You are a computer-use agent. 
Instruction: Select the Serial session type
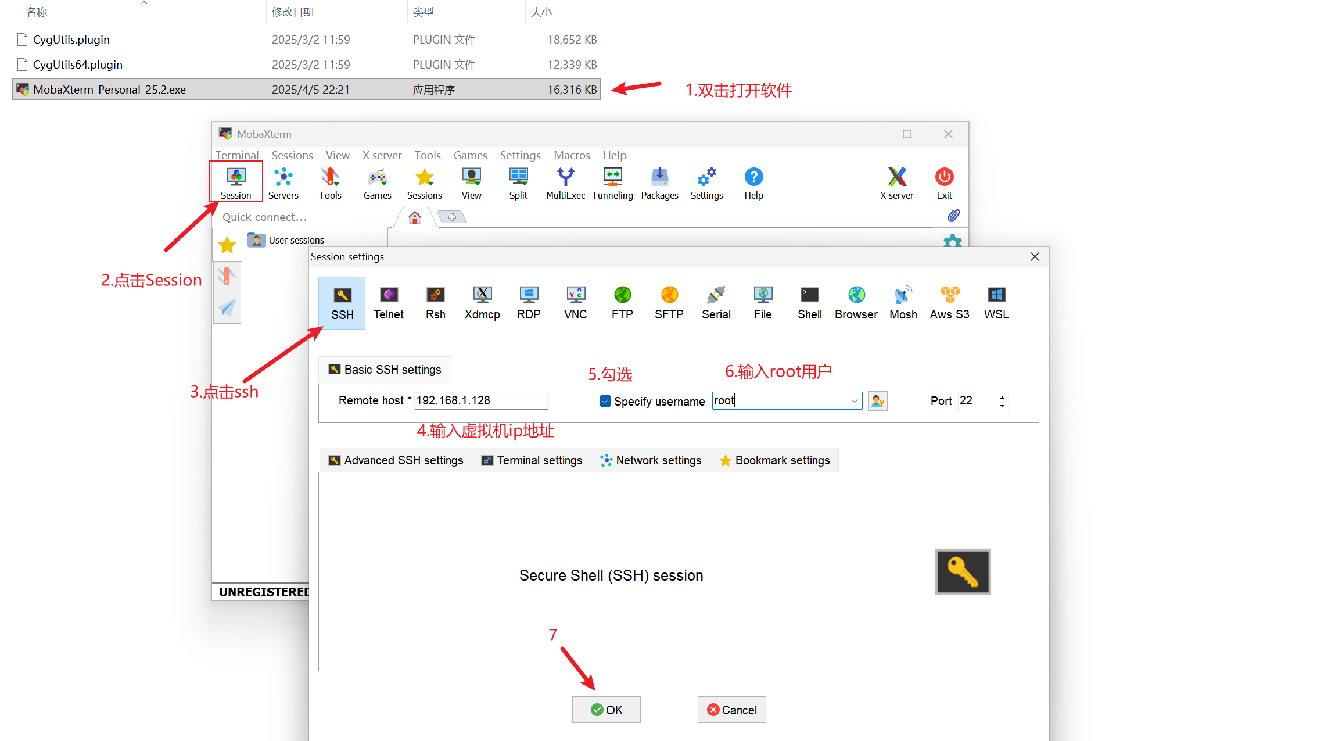(x=716, y=303)
